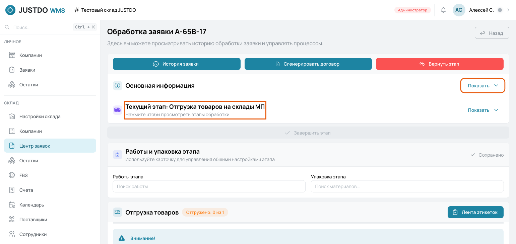The width and height of the screenshot is (516, 244).
Task: Click the search magnifier icon in sidebar
Action: pos(7,27)
